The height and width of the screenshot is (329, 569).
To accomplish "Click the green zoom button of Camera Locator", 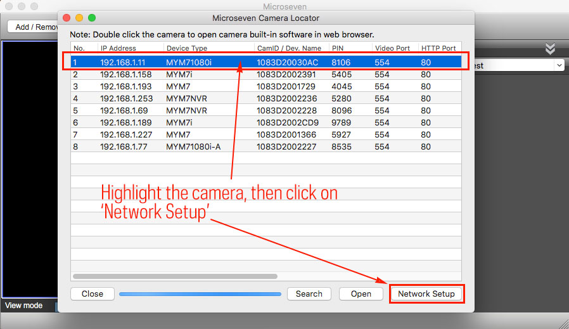I will click(92, 18).
